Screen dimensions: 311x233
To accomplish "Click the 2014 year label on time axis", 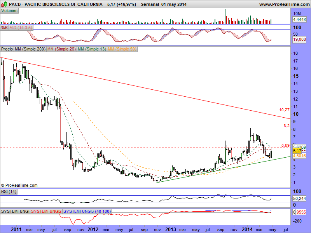I will point(247,230).
